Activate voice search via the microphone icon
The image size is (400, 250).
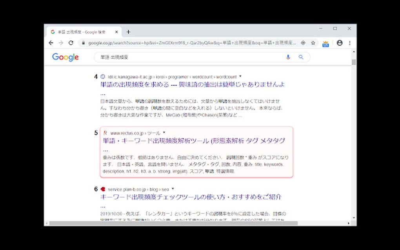288,57
